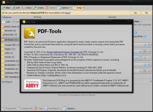Click 'There are no messages to show' text

[76, 95]
